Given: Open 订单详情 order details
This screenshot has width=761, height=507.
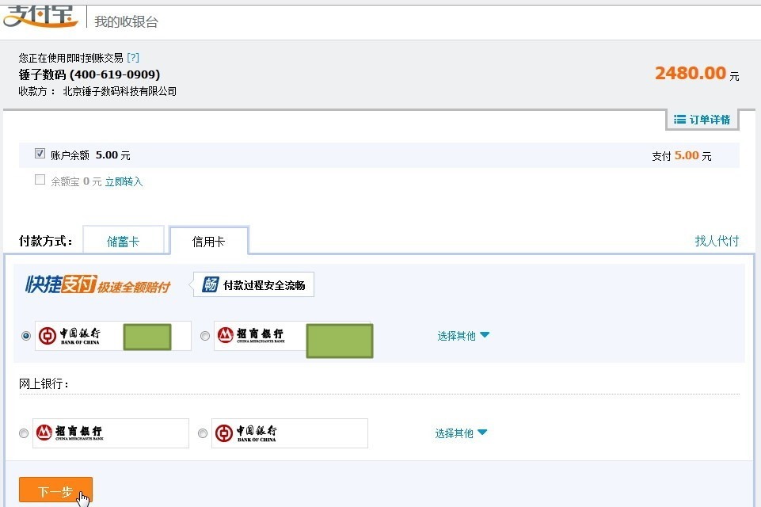Looking at the screenshot, I should (702, 120).
